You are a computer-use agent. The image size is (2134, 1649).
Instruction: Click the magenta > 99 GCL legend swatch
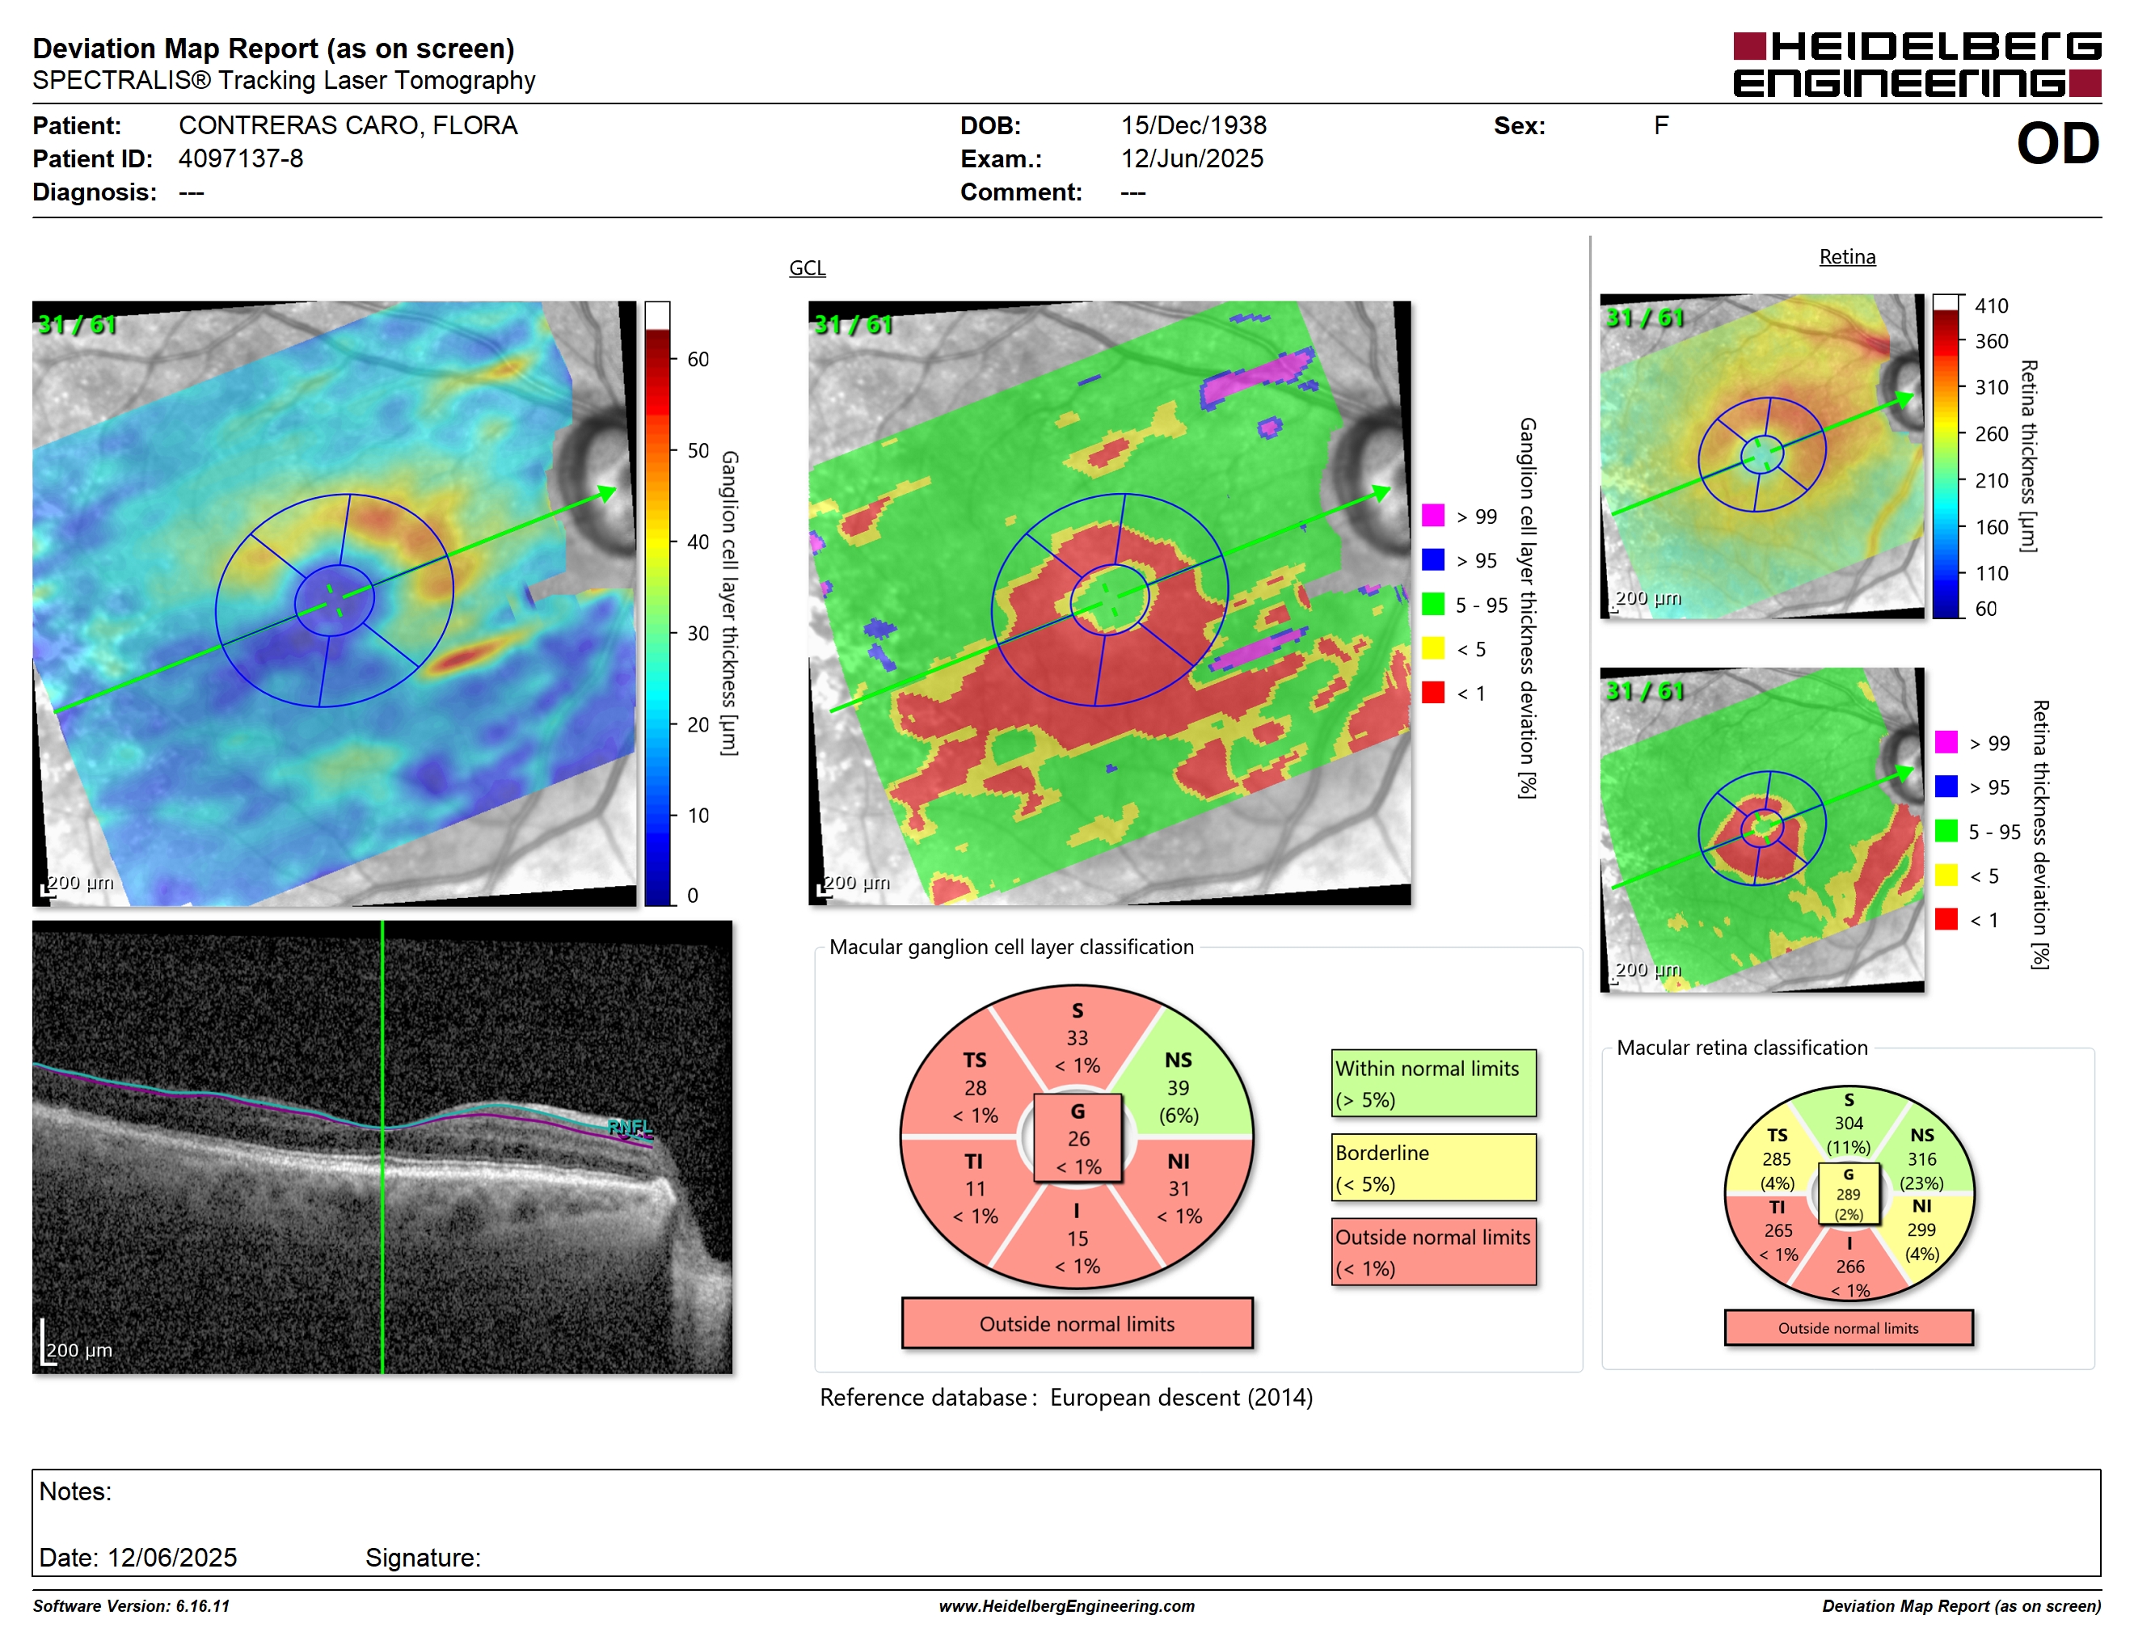point(1432,516)
